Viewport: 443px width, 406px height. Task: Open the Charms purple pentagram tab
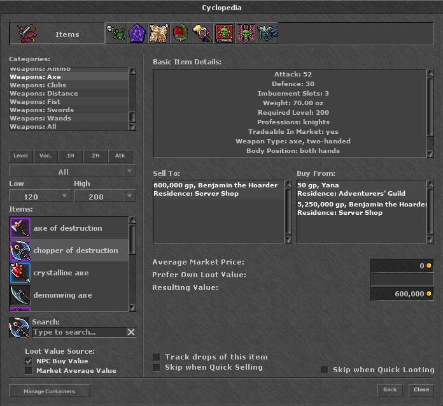tap(137, 33)
